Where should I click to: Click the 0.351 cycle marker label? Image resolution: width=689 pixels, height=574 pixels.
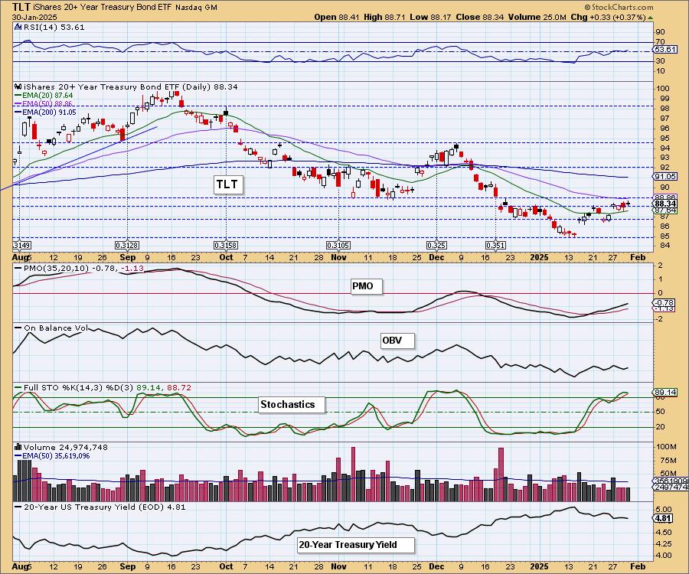[x=495, y=245]
